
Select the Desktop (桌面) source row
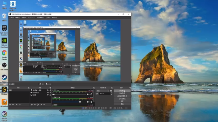(x=41, y=95)
